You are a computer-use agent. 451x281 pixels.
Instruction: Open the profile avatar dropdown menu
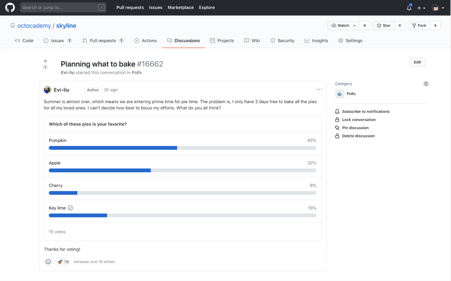coord(438,7)
